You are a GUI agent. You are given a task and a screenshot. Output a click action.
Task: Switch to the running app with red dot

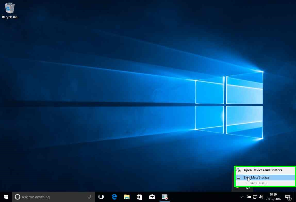165,197
